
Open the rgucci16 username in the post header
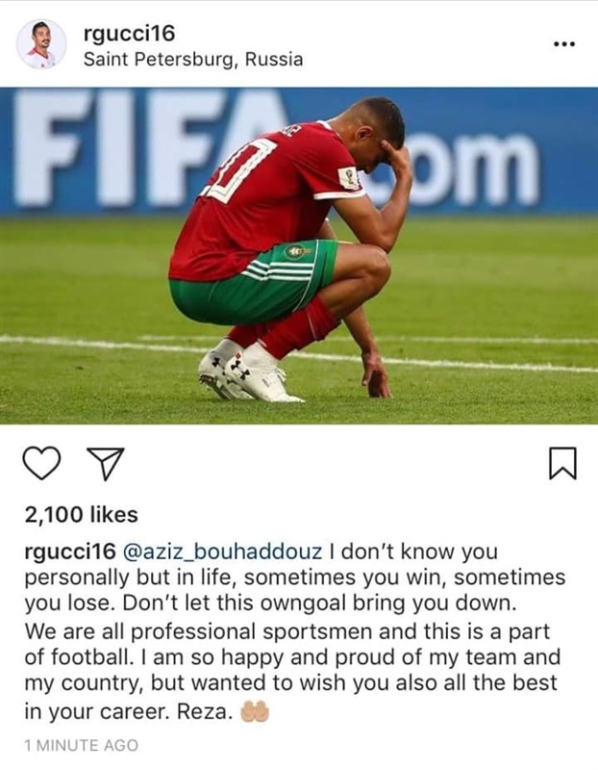pos(130,34)
